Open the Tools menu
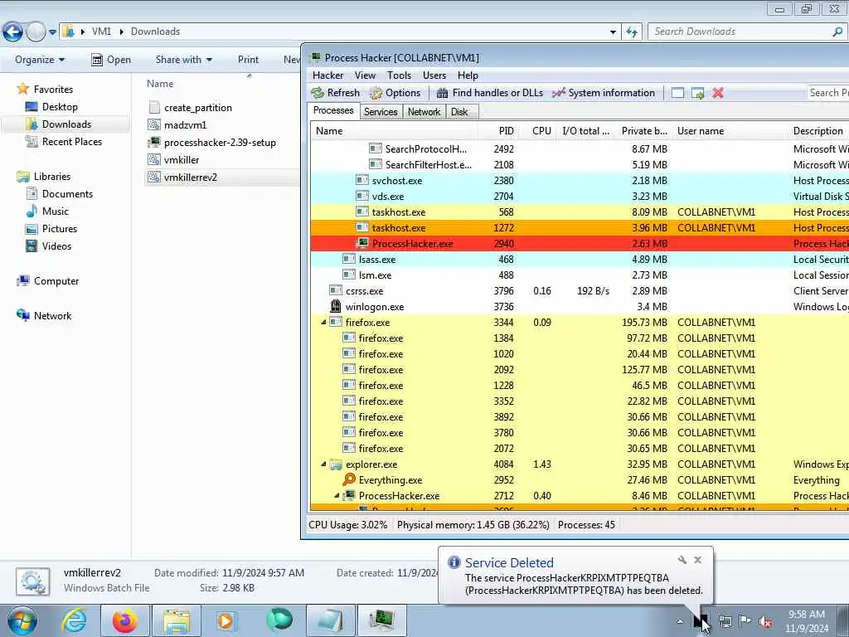Screen dimensions: 849x637 [399, 75]
